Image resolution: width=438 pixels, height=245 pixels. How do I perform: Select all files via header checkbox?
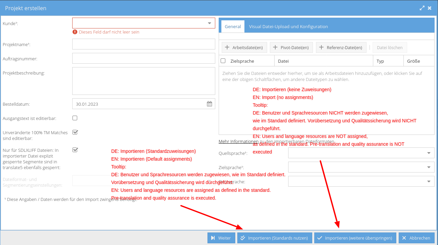coord(223,61)
